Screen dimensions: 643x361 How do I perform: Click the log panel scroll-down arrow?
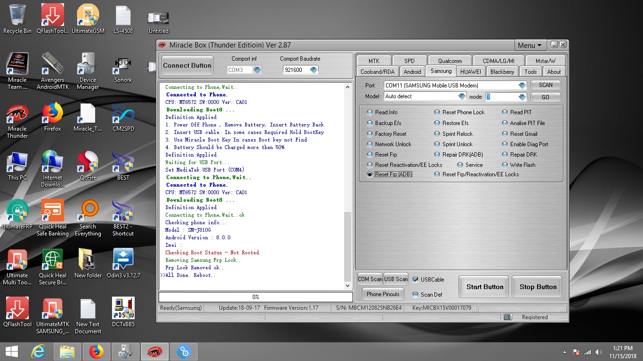pyautogui.click(x=348, y=285)
